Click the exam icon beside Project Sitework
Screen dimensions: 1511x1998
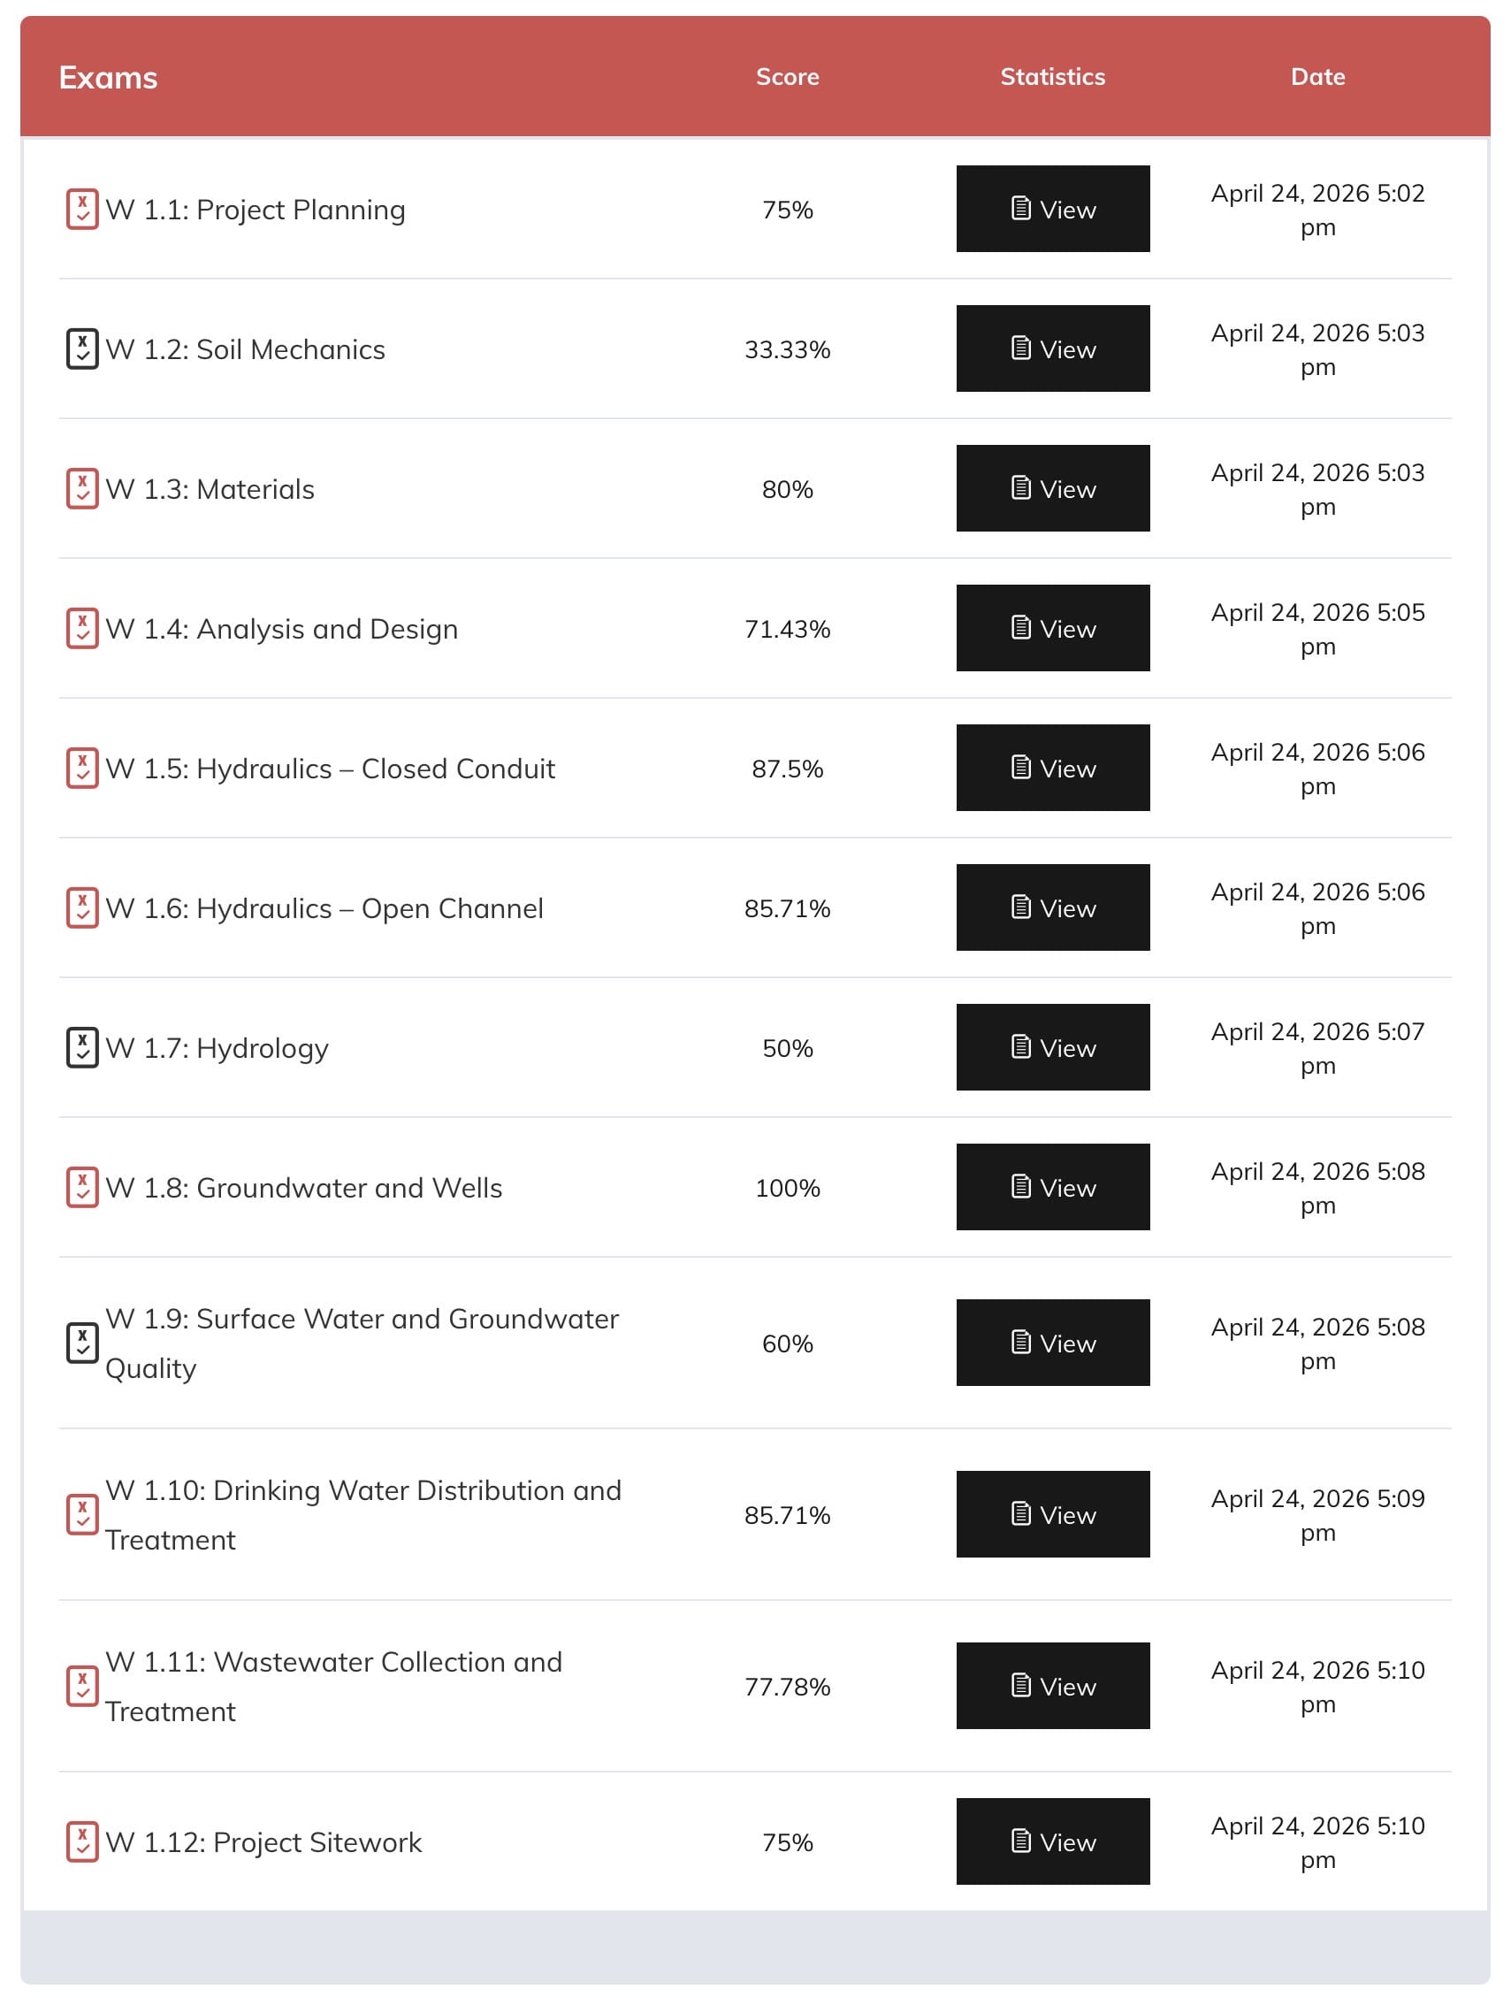point(82,1841)
